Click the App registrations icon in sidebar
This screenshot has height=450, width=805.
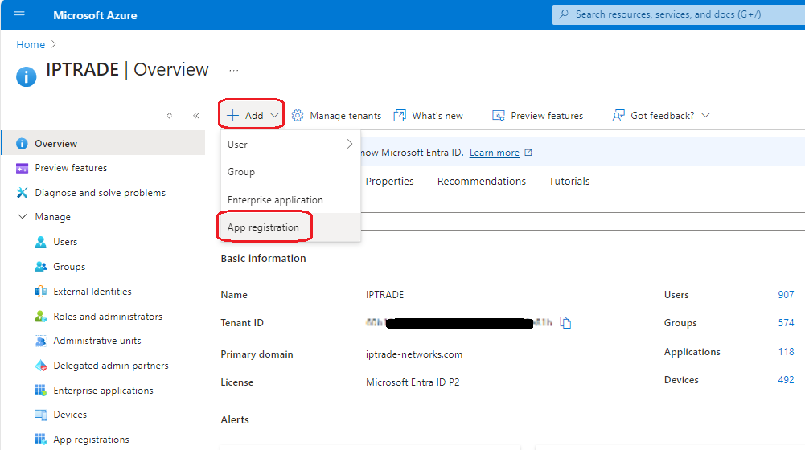pyautogui.click(x=40, y=440)
